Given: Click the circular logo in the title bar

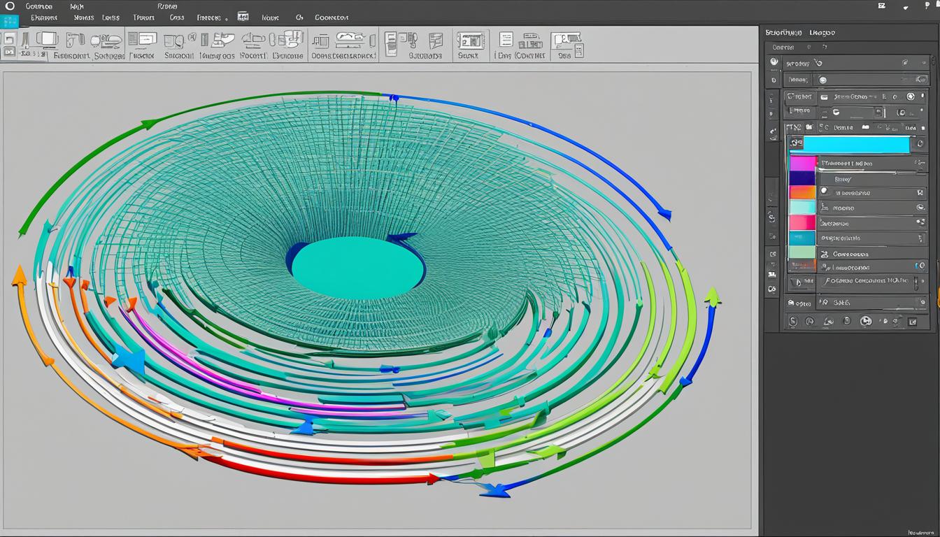Looking at the screenshot, I should (10, 6).
